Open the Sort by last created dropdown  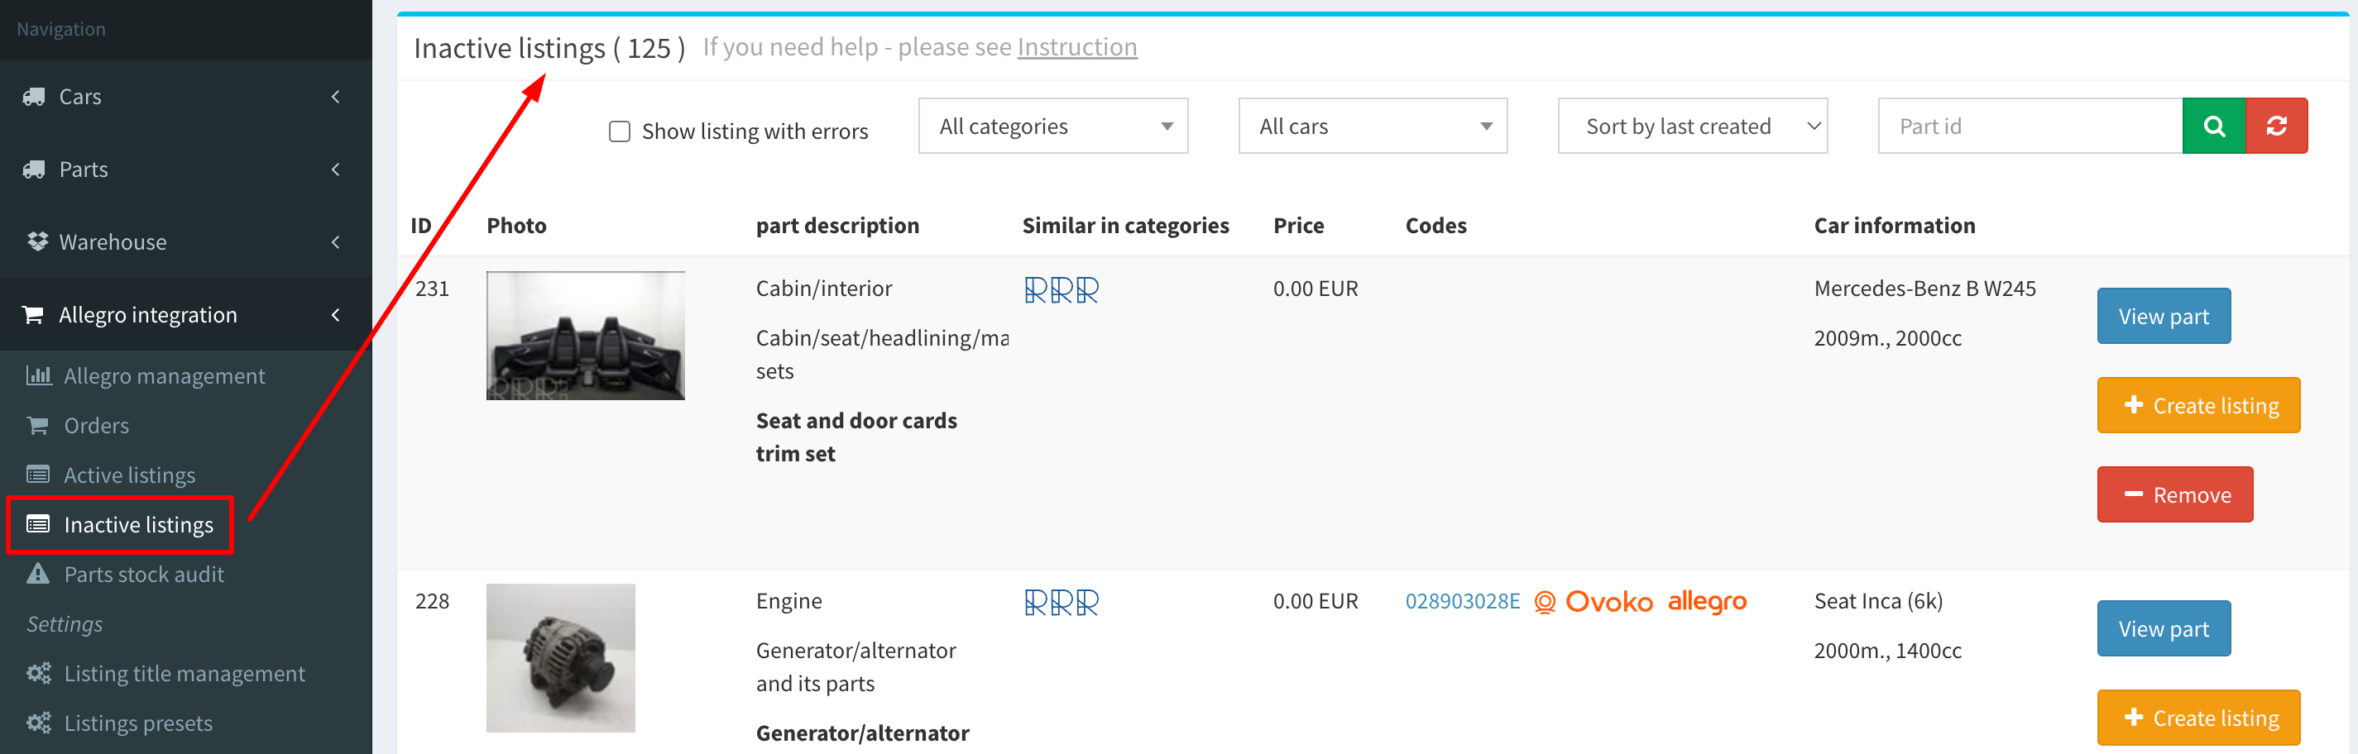point(1692,126)
